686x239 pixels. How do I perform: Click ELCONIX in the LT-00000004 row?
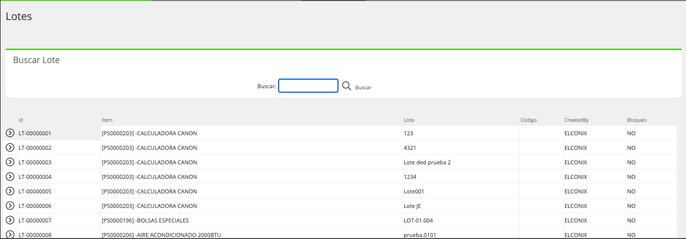click(x=576, y=177)
